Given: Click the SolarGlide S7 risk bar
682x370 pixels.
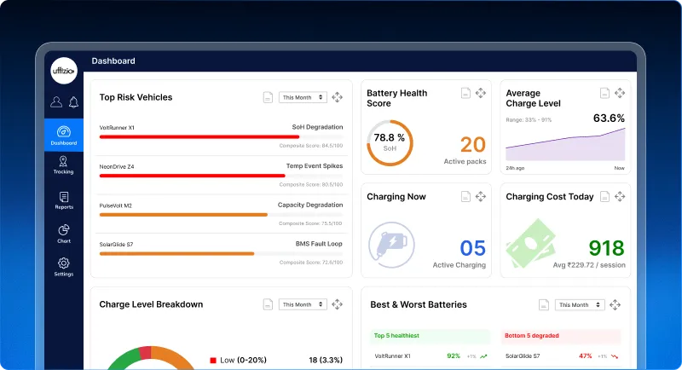Looking at the screenshot, I should coord(221,253).
